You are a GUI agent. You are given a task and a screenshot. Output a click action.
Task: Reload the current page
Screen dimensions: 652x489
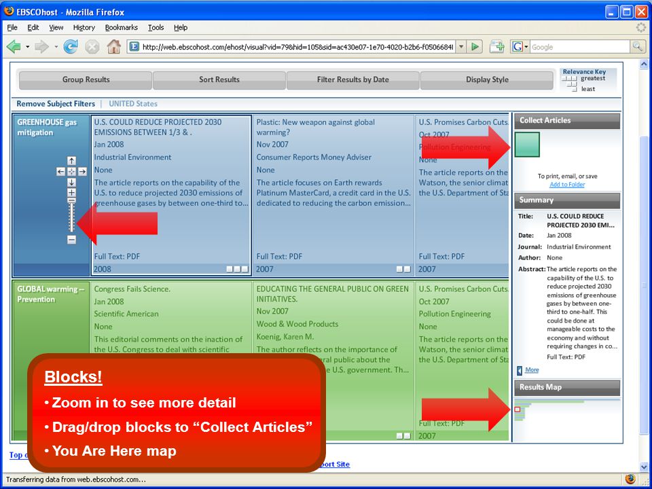point(71,47)
